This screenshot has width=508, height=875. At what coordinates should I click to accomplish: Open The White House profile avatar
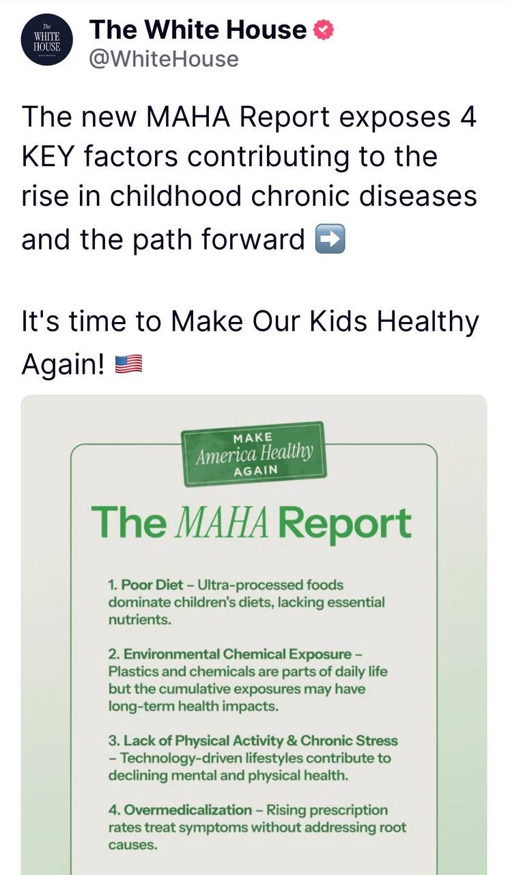tap(47, 41)
